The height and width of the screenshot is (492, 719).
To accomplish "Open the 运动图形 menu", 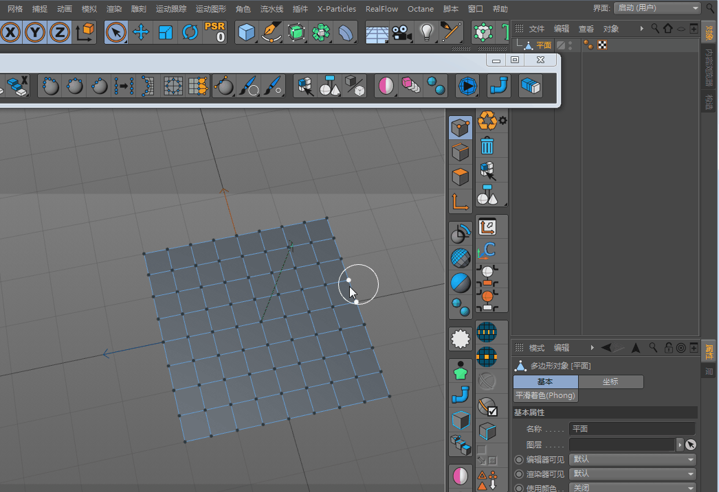I will pos(211,9).
